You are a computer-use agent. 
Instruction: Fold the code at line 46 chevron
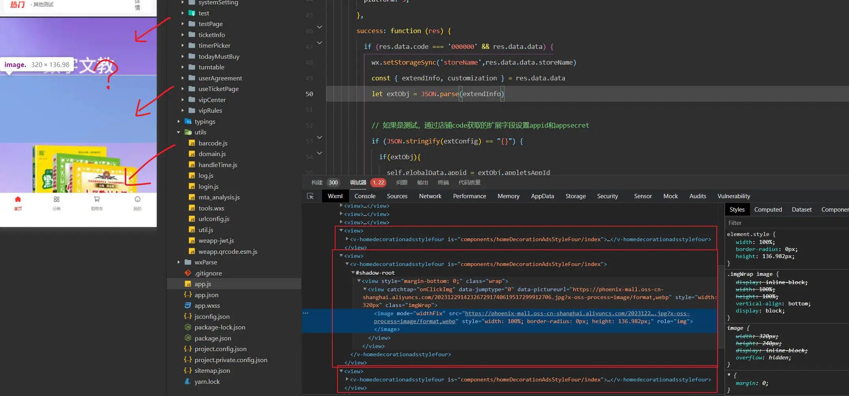click(x=320, y=27)
